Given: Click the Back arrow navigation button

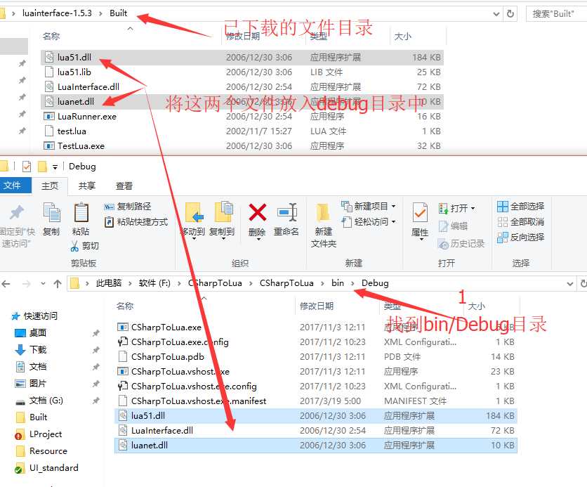Looking at the screenshot, I should point(6,284).
